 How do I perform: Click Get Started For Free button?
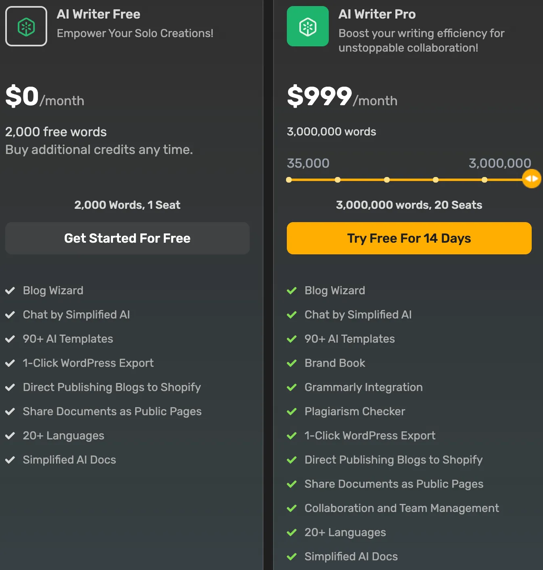[127, 238]
